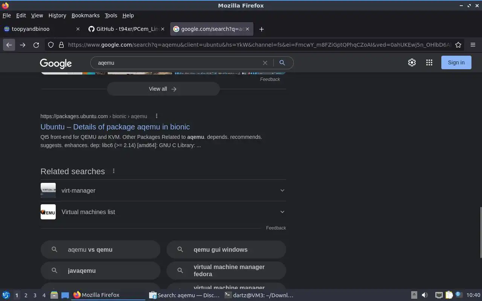Image resolution: width=482 pixels, height=301 pixels.
Task: Open Ubuntu Details of package aqemu link
Action: 115,127
